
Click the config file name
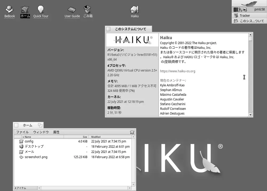click(29, 141)
